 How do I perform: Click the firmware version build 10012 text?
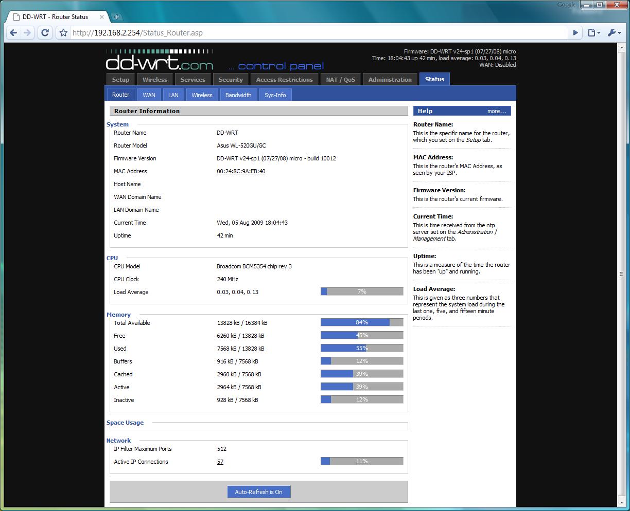[276, 158]
